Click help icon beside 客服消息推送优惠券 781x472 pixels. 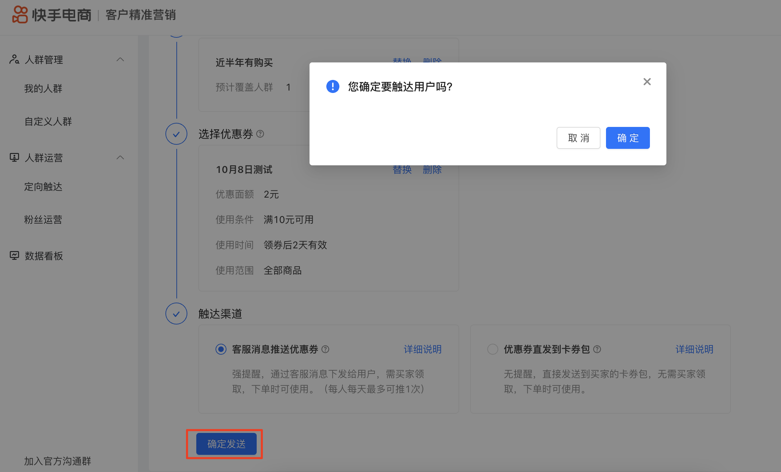[x=325, y=349]
